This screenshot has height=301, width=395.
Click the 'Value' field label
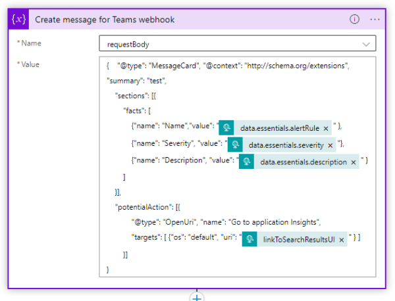point(30,64)
